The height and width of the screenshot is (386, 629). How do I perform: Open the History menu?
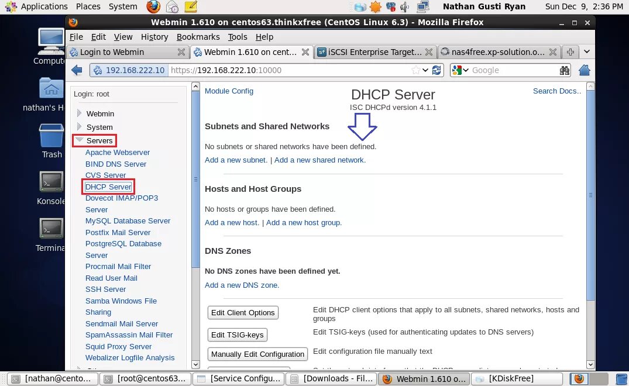[x=154, y=37]
